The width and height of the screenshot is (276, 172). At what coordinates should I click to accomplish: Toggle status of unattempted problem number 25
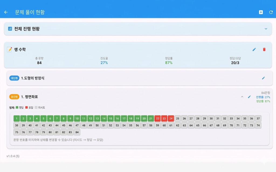coord(178,119)
